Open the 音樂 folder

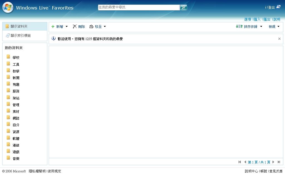(x=16, y=159)
